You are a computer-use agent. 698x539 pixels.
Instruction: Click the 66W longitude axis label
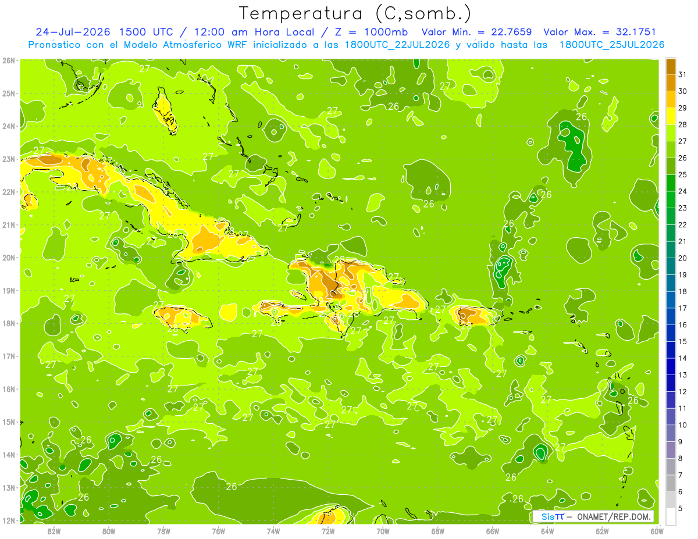pos(492,530)
